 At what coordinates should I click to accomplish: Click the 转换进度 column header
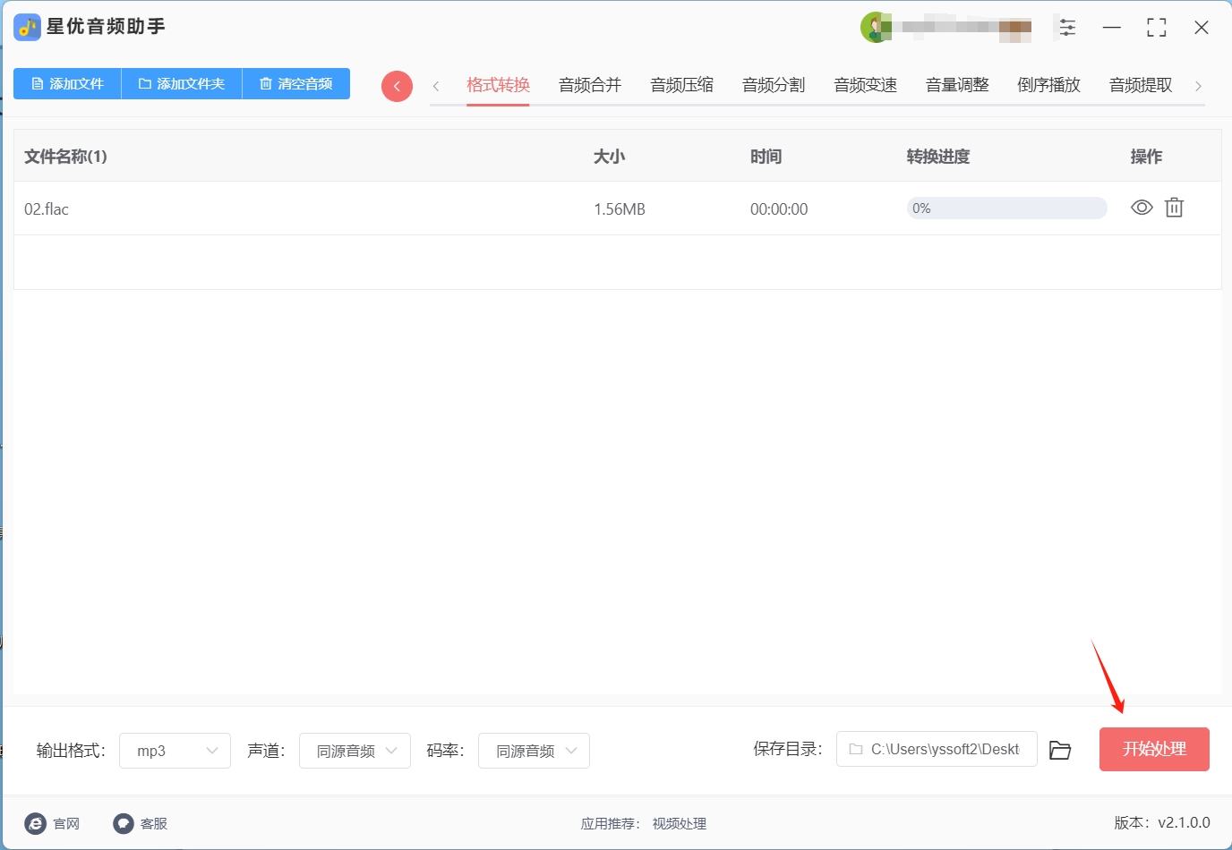(x=938, y=157)
